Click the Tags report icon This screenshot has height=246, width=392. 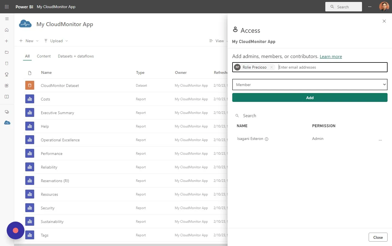30,235
